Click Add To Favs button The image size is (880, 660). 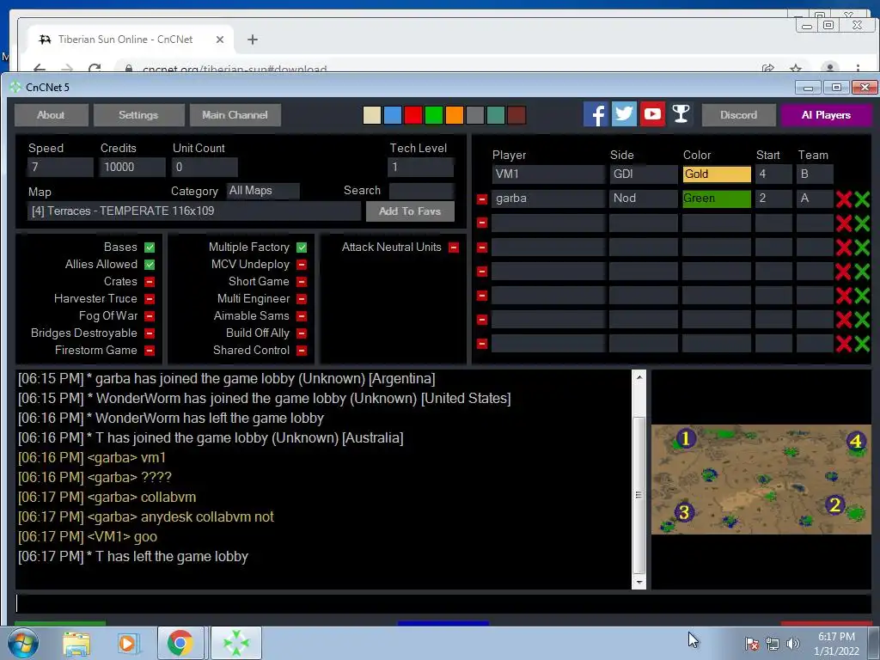click(410, 211)
